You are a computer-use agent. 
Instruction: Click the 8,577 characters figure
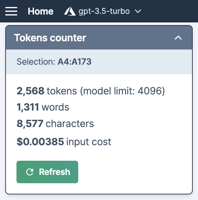point(30,123)
